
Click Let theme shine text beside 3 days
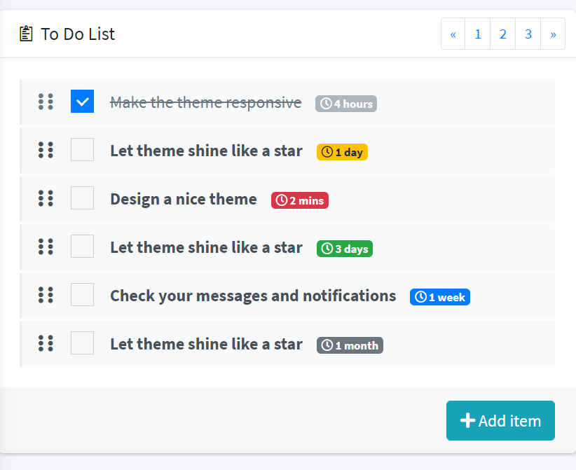[207, 247]
